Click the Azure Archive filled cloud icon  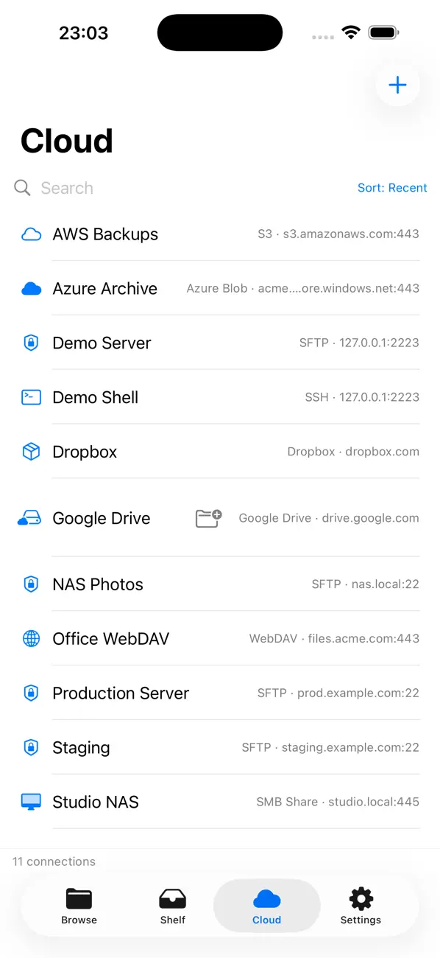pos(31,289)
